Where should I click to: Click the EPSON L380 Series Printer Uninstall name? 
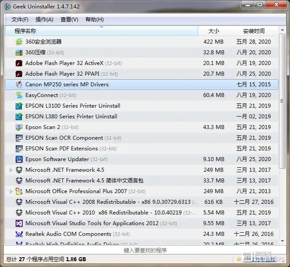[71, 117]
